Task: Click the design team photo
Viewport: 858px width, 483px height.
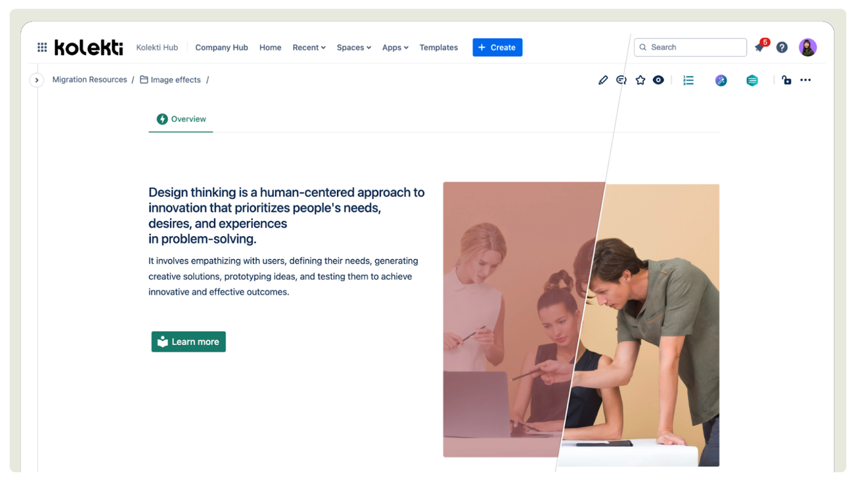Action: [581, 324]
